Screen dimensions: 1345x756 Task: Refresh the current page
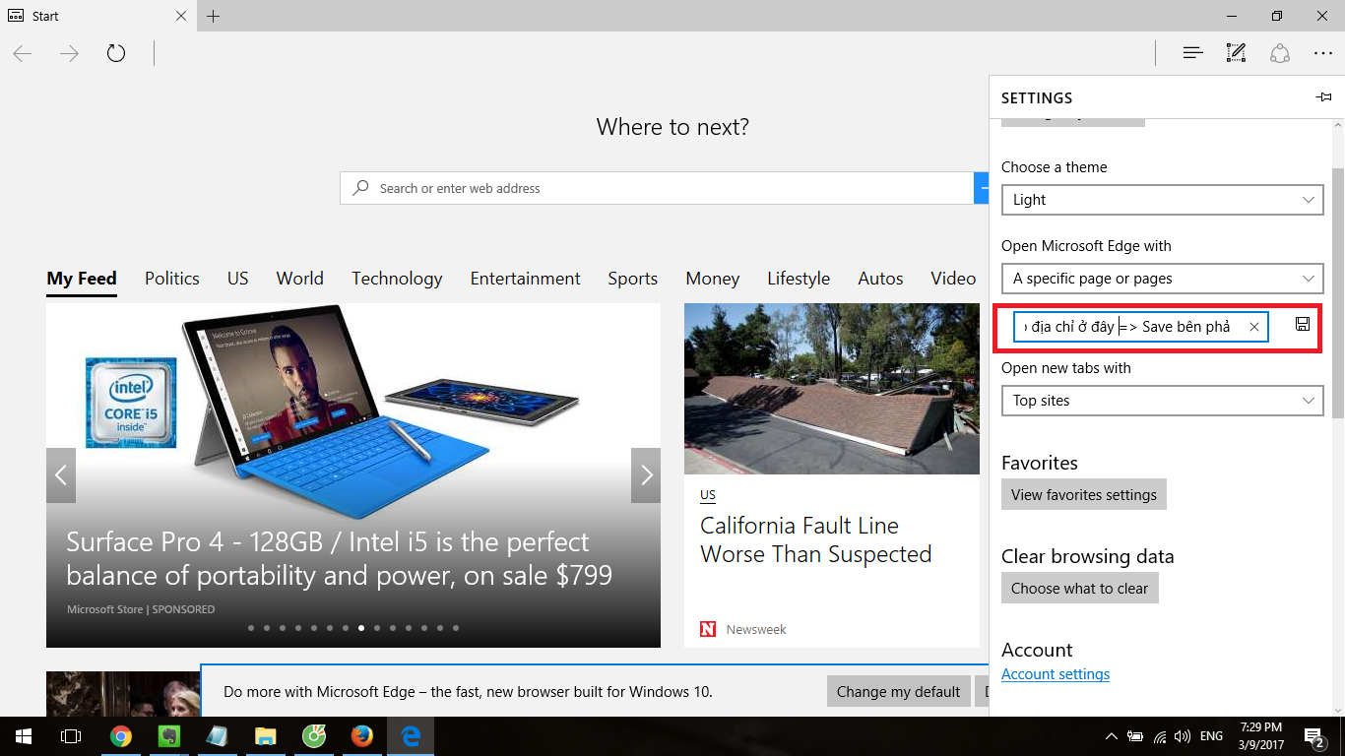click(116, 53)
